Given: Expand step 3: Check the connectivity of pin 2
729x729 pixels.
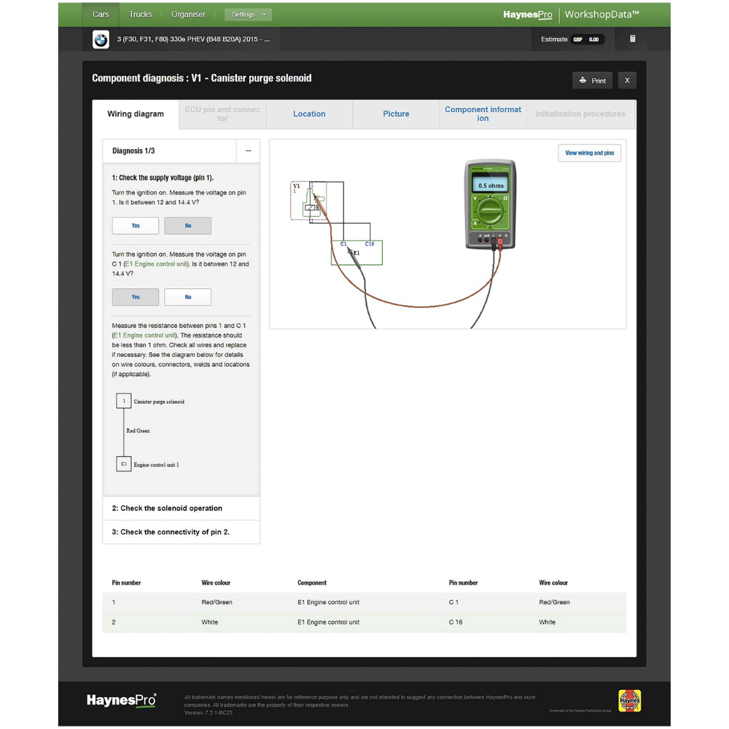Looking at the screenshot, I should click(182, 532).
